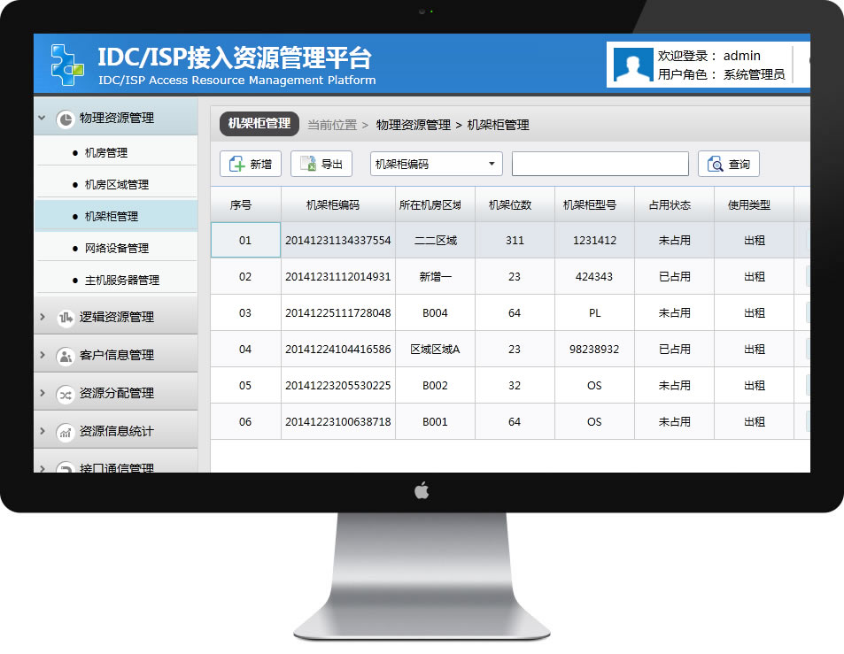This screenshot has width=844, height=654.
Task: Click the 资源信息统计 chart icon
Action: coord(65,432)
